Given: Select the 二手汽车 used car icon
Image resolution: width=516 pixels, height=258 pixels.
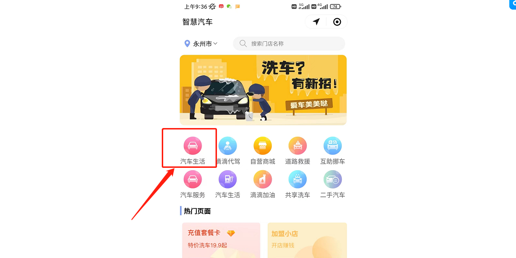Looking at the screenshot, I should click(x=333, y=179).
